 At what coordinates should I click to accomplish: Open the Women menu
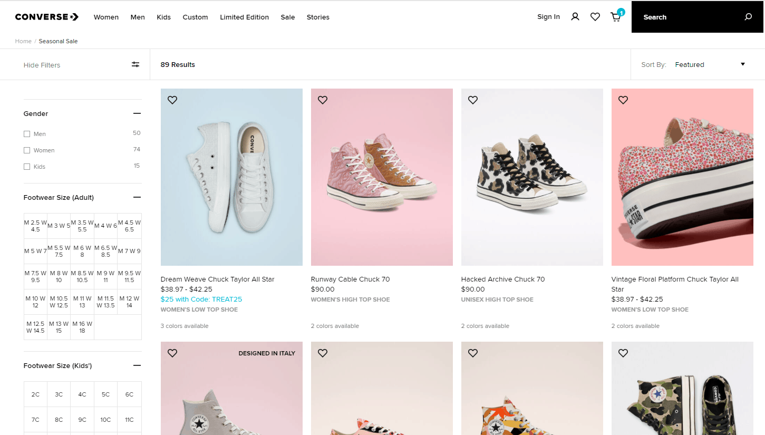(106, 17)
